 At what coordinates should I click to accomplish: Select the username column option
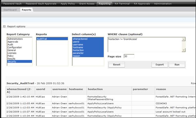(x=88, y=44)
